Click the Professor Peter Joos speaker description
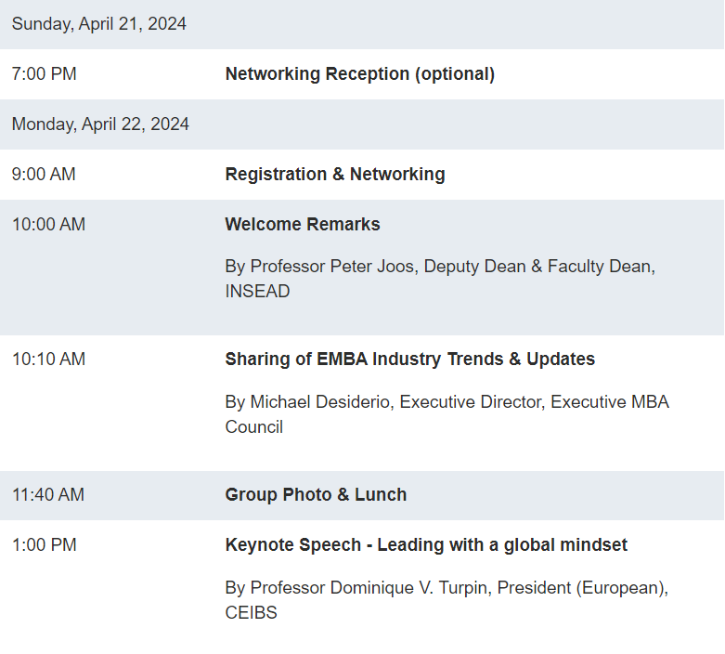The height and width of the screenshot is (654, 725). coord(440,279)
